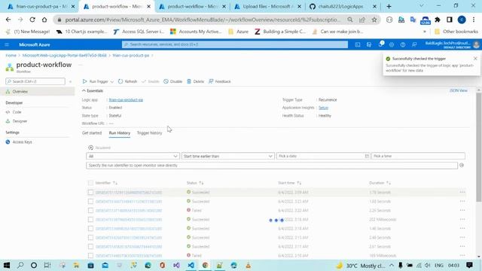The height and width of the screenshot is (271, 482).
Task: Tick the checkbox for the 3:10 AM Failed run
Action: pos(90,255)
